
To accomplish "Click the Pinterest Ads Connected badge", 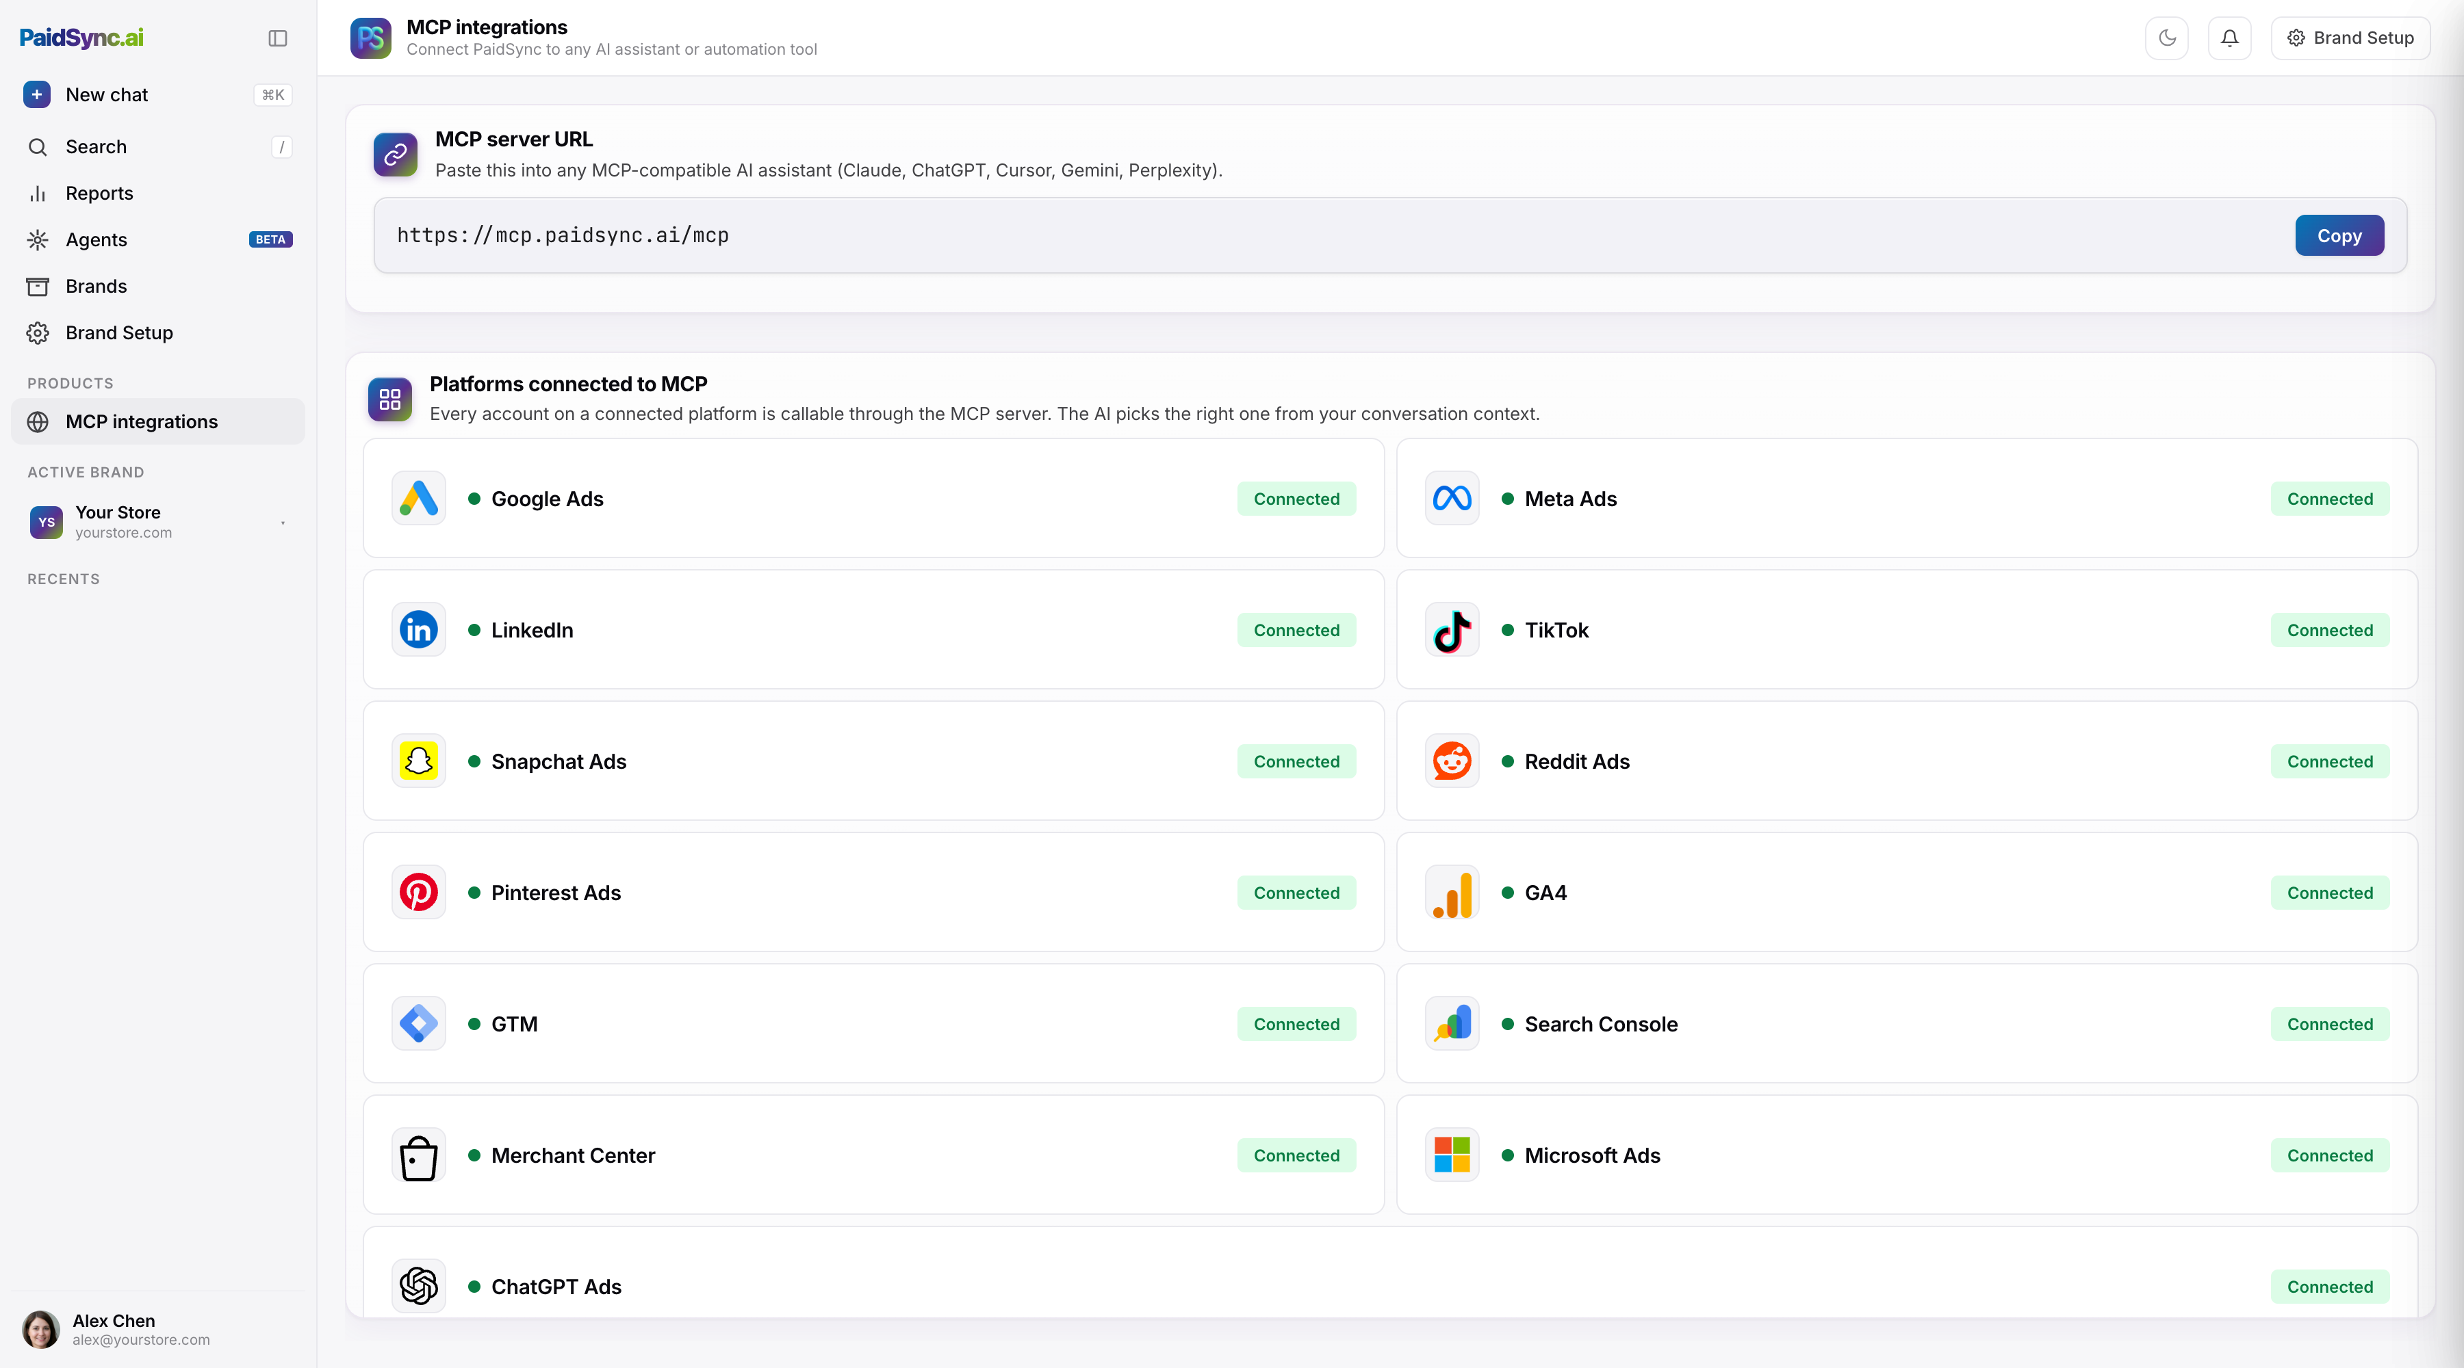I will (1296, 892).
